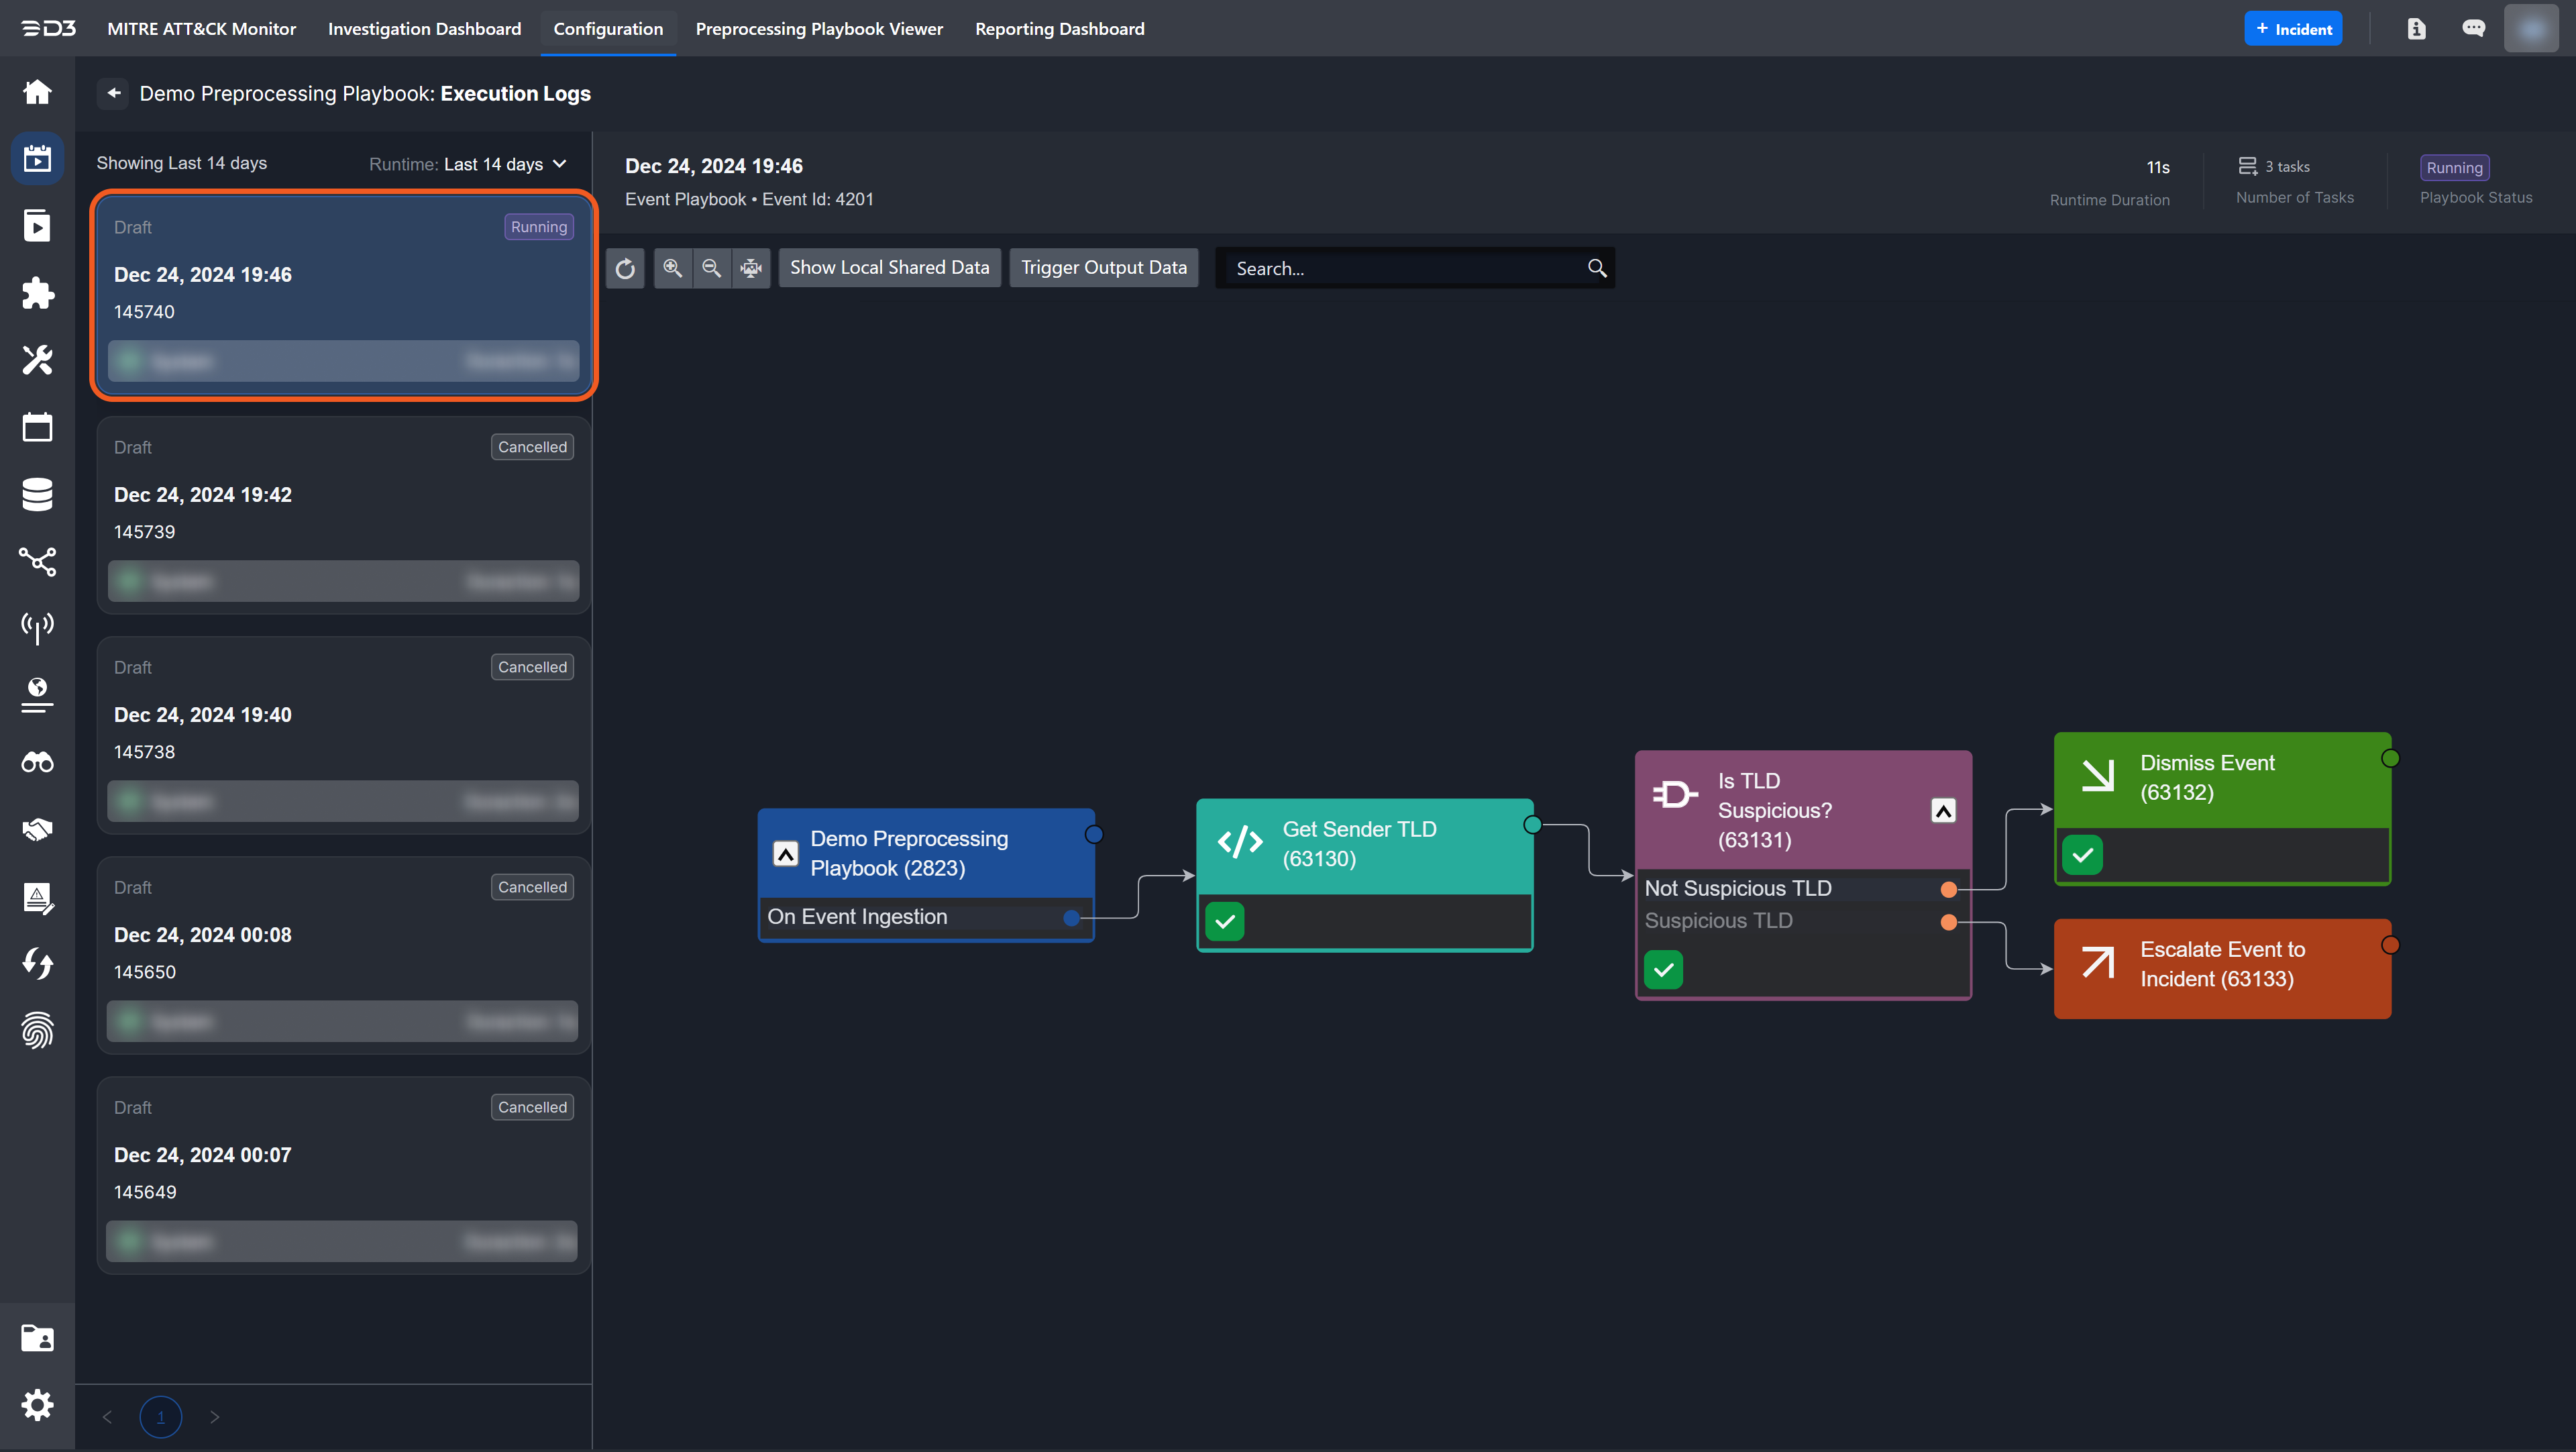
Task: Click the chat bubble icon in header
Action: pyautogui.click(x=2473, y=28)
